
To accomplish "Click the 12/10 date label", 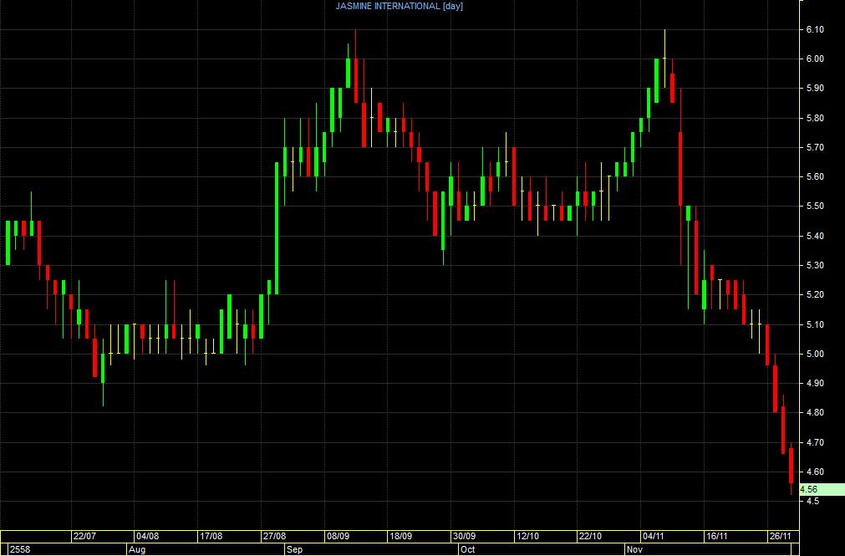I will coord(527,537).
